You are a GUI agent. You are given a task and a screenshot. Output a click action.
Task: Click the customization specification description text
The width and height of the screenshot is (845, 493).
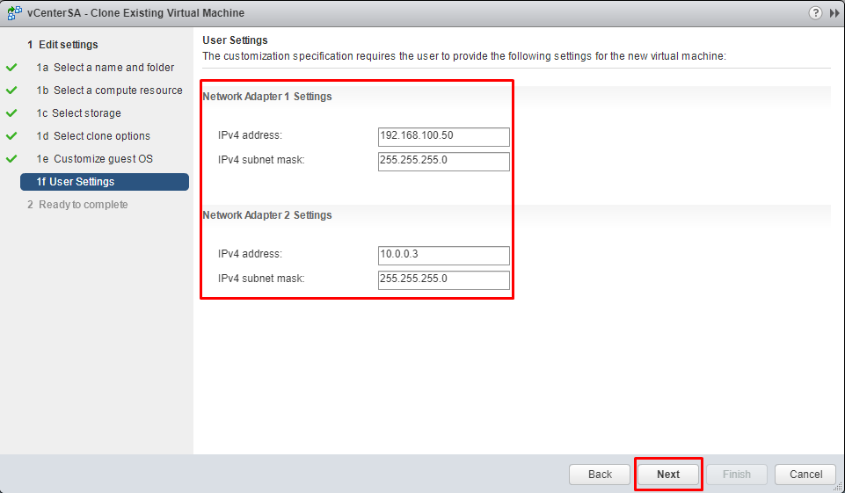pos(464,56)
